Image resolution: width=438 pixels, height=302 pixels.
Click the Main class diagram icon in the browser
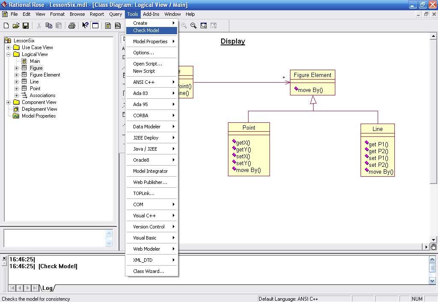coord(24,61)
